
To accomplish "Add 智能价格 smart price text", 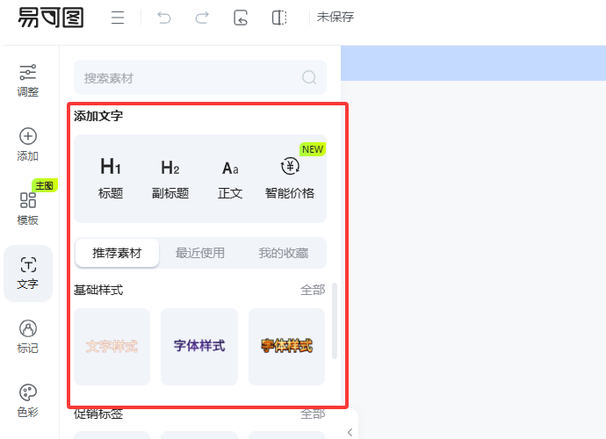I will point(290,178).
